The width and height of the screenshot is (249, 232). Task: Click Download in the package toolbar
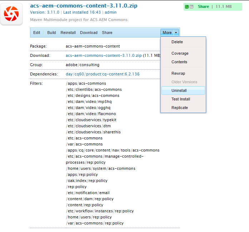point(89,33)
